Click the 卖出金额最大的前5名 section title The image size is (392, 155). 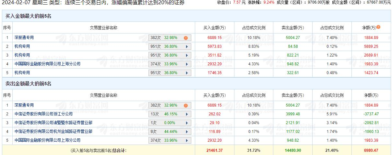[x=29, y=84]
